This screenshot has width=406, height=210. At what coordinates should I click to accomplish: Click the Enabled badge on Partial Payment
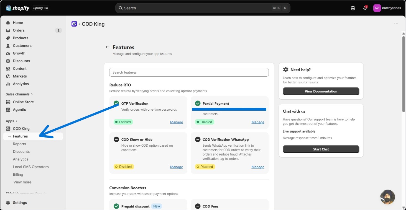(x=205, y=122)
